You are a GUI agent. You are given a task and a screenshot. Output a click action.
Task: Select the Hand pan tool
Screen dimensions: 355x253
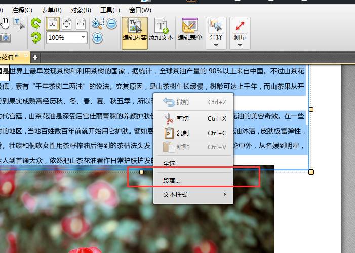point(5,23)
